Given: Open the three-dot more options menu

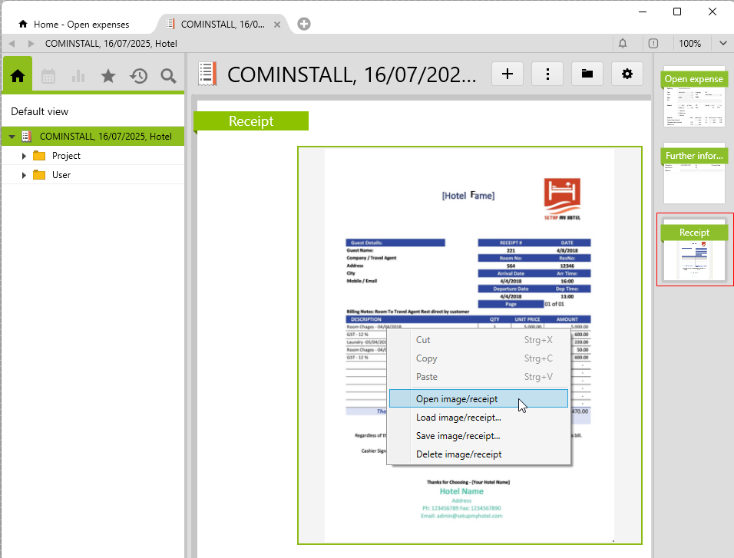Looking at the screenshot, I should click(x=547, y=74).
